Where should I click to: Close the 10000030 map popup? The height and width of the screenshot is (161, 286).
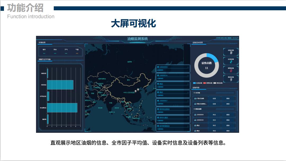(188, 76)
